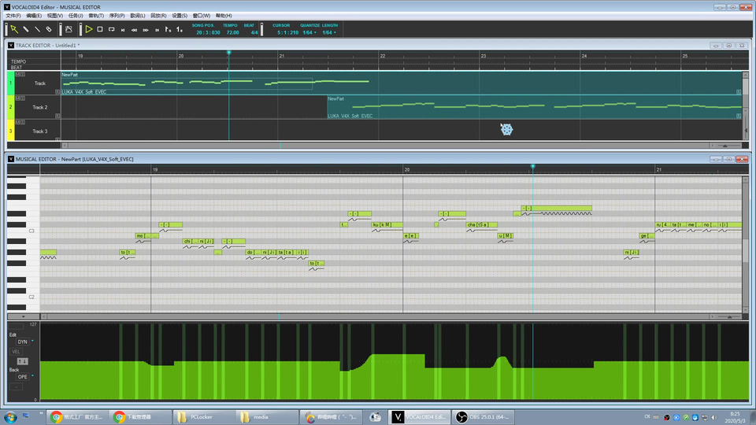Fast forward the song position
This screenshot has width=756, height=425.
point(146,30)
